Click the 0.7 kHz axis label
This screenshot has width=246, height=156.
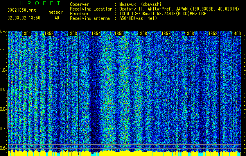pyautogui.click(x=4, y=129)
